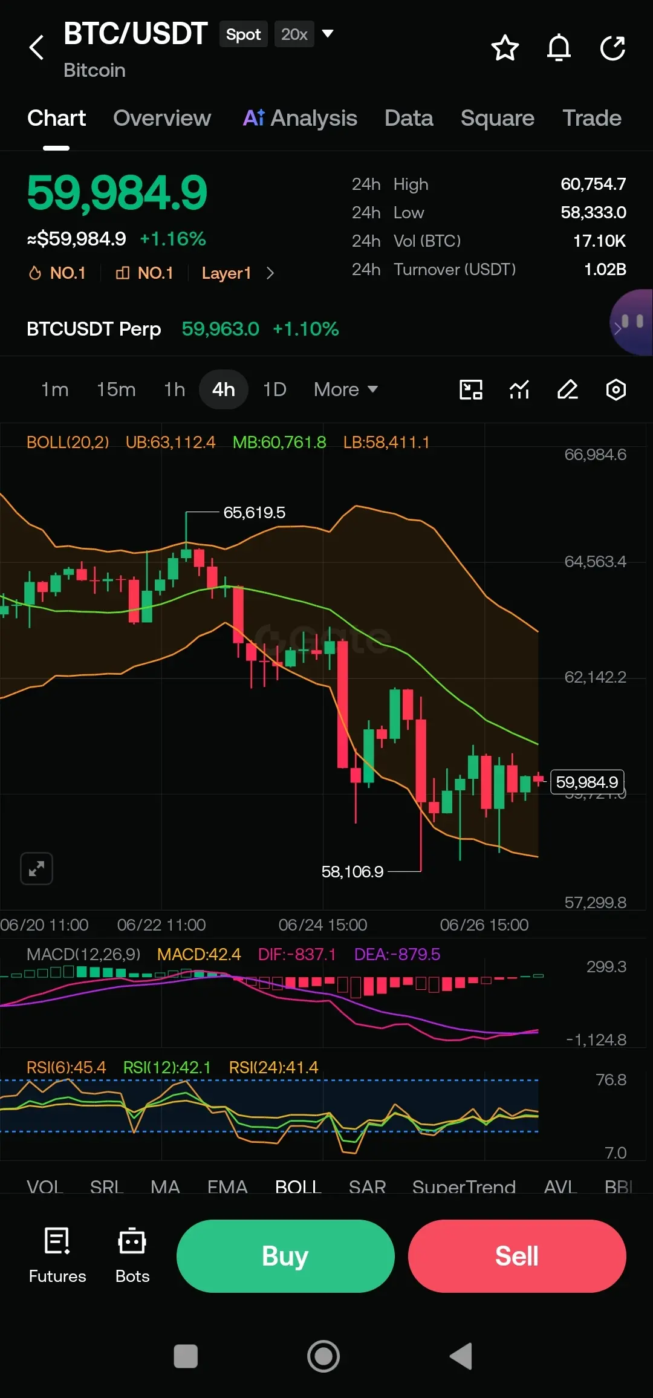Open the More timeframes dropdown
The image size is (653, 1398).
(346, 389)
